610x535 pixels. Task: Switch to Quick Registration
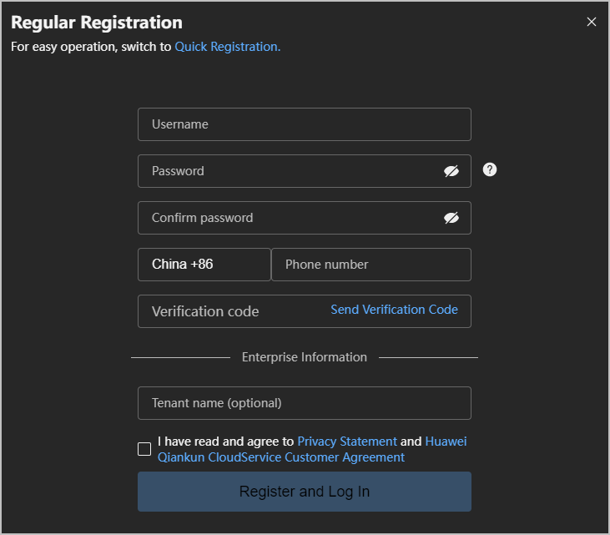(x=228, y=47)
